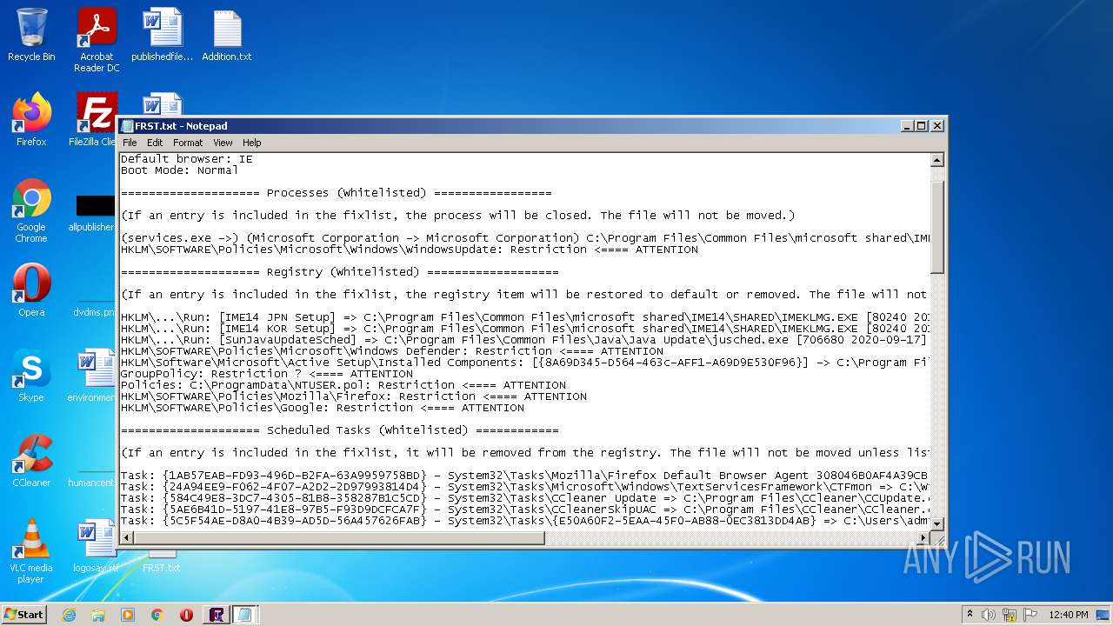The height and width of the screenshot is (626, 1113).
Task: Open the publishedfile Word document icon
Action: pyautogui.click(x=163, y=35)
